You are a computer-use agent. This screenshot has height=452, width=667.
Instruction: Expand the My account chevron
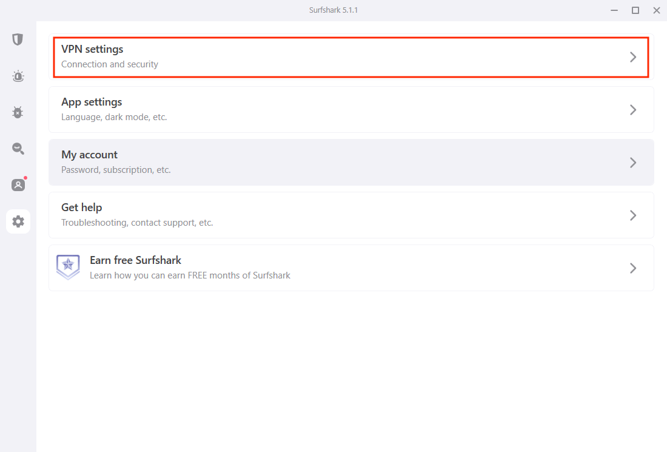click(x=633, y=162)
